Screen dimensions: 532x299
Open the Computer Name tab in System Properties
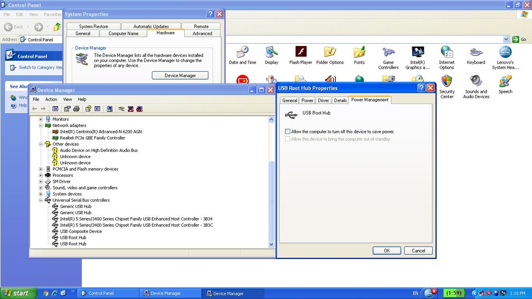point(123,33)
